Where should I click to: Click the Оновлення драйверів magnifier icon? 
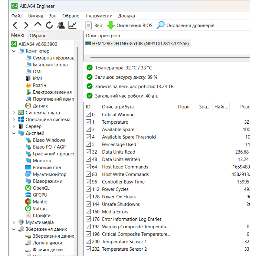161,25
